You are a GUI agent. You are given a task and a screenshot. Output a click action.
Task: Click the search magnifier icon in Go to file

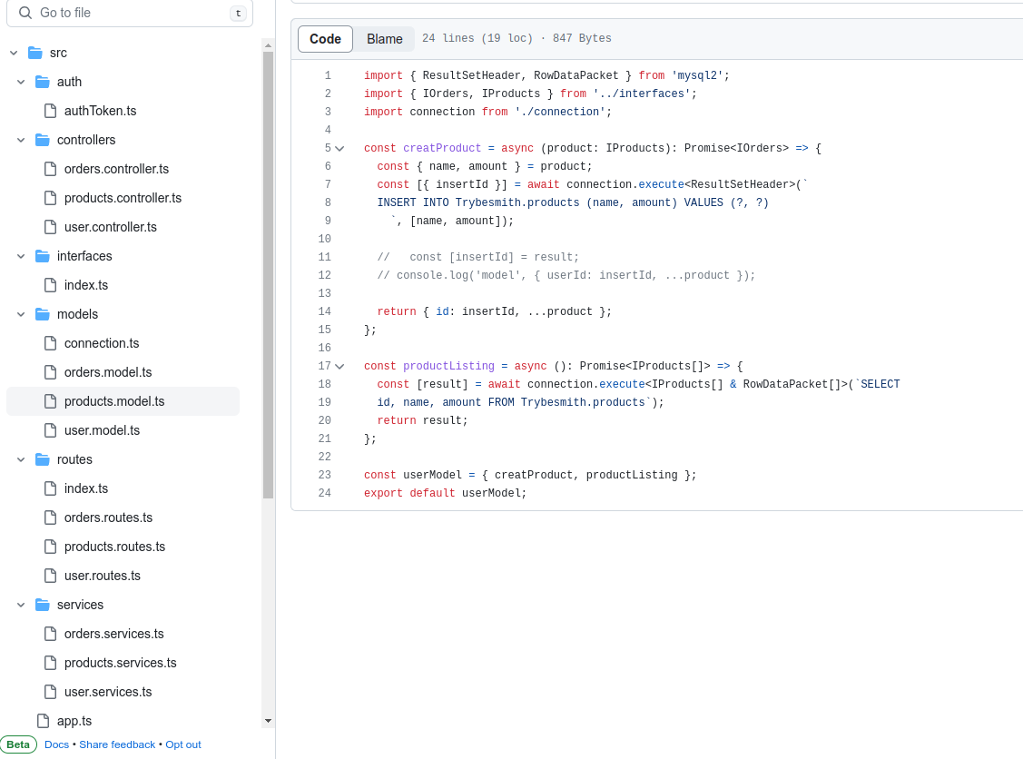(25, 13)
